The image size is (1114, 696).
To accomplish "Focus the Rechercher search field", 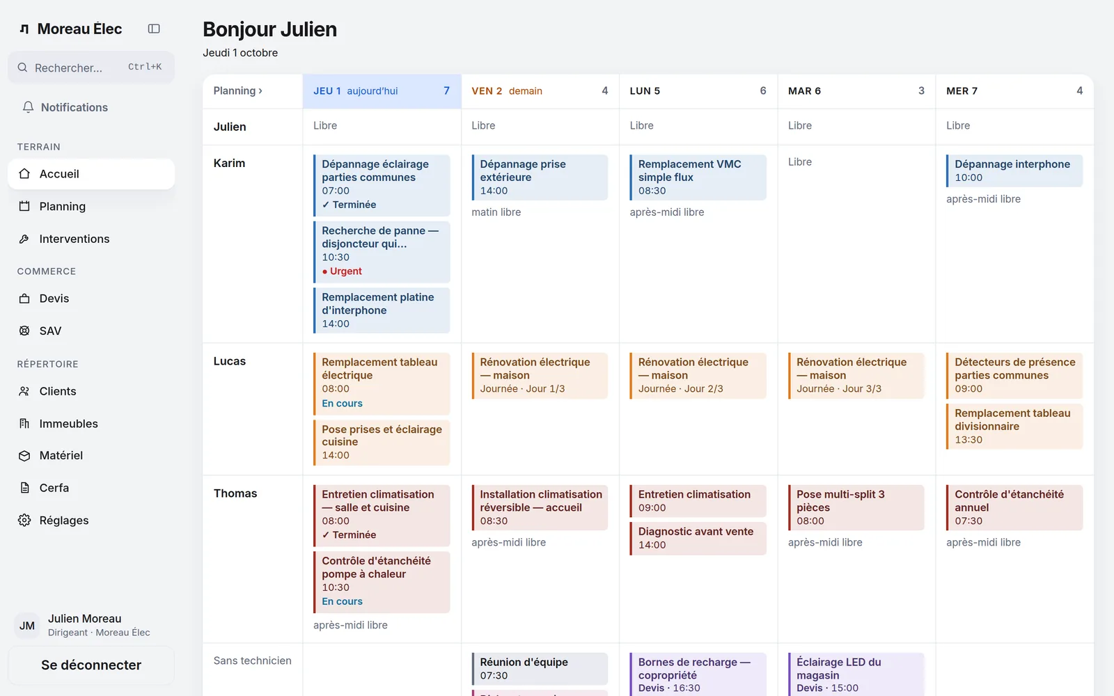I will [91, 68].
